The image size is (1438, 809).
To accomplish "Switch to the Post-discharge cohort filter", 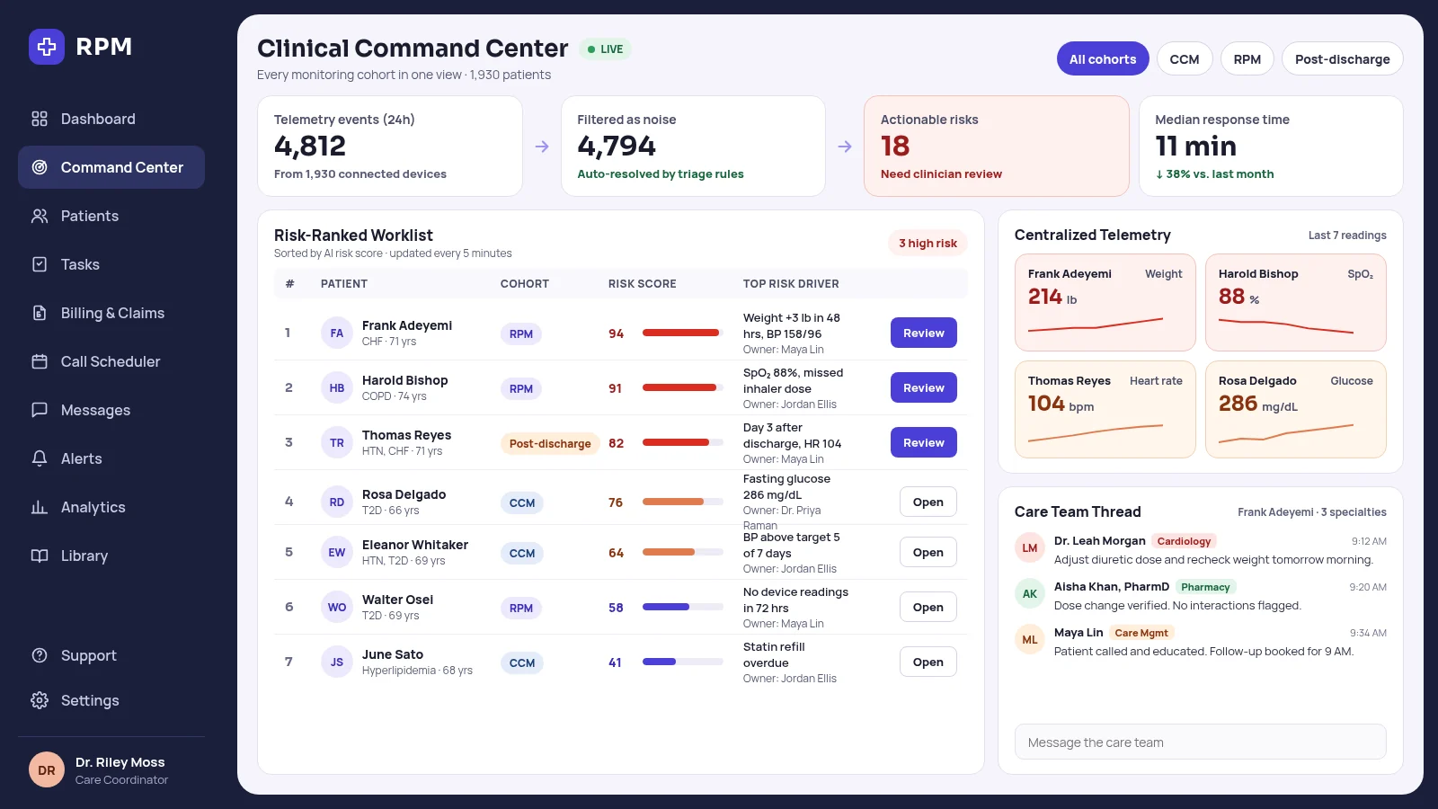I will point(1343,59).
